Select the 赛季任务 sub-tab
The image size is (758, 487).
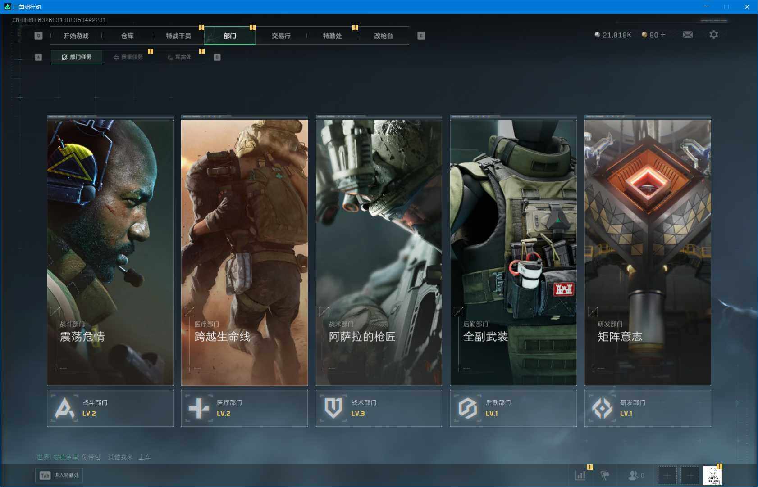(x=128, y=57)
